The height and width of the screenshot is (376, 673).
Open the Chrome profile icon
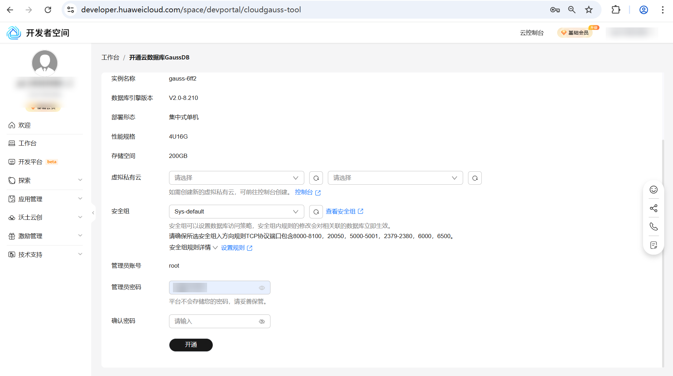(644, 10)
